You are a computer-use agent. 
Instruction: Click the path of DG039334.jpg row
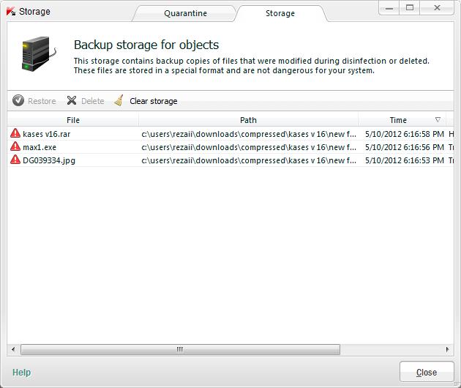[249, 160]
